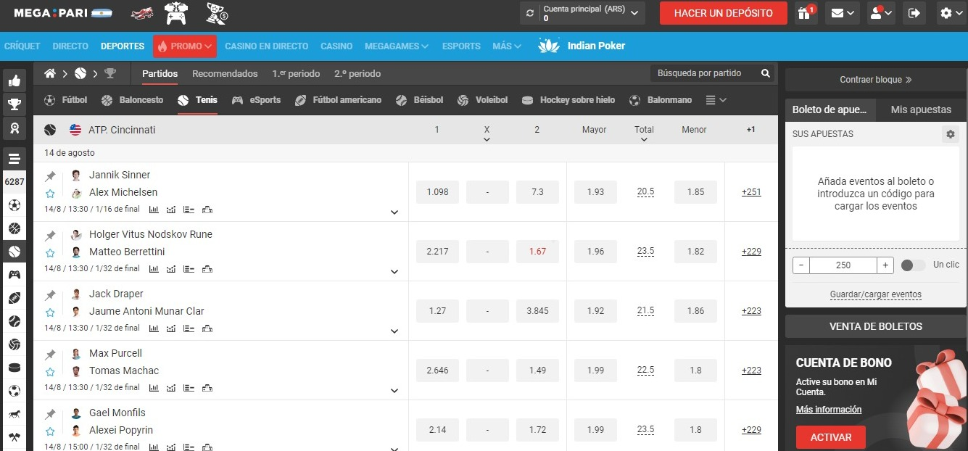
Task: Expand the Rune vs Berrettini match row
Action: (394, 272)
